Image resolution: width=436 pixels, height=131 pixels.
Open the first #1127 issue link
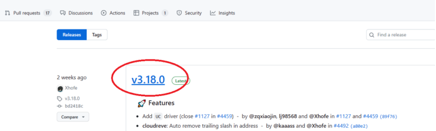(x=202, y=116)
